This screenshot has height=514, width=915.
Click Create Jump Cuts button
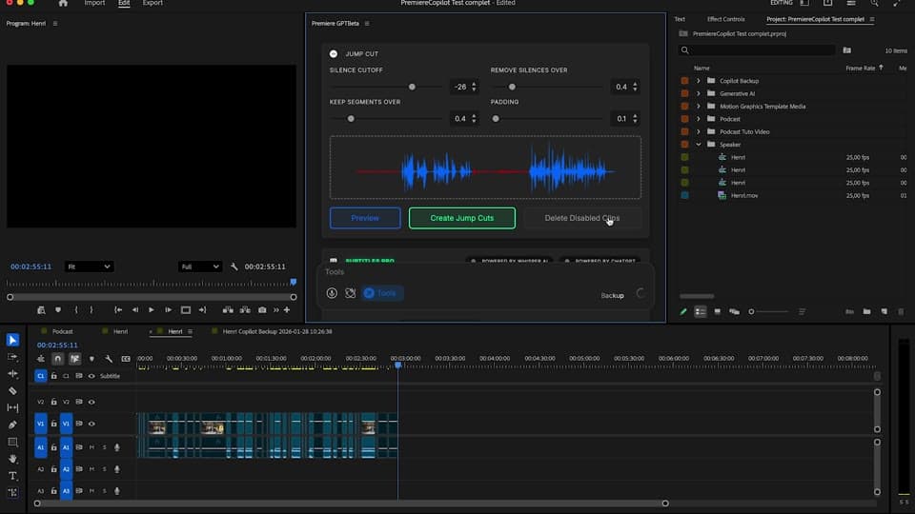[461, 218]
